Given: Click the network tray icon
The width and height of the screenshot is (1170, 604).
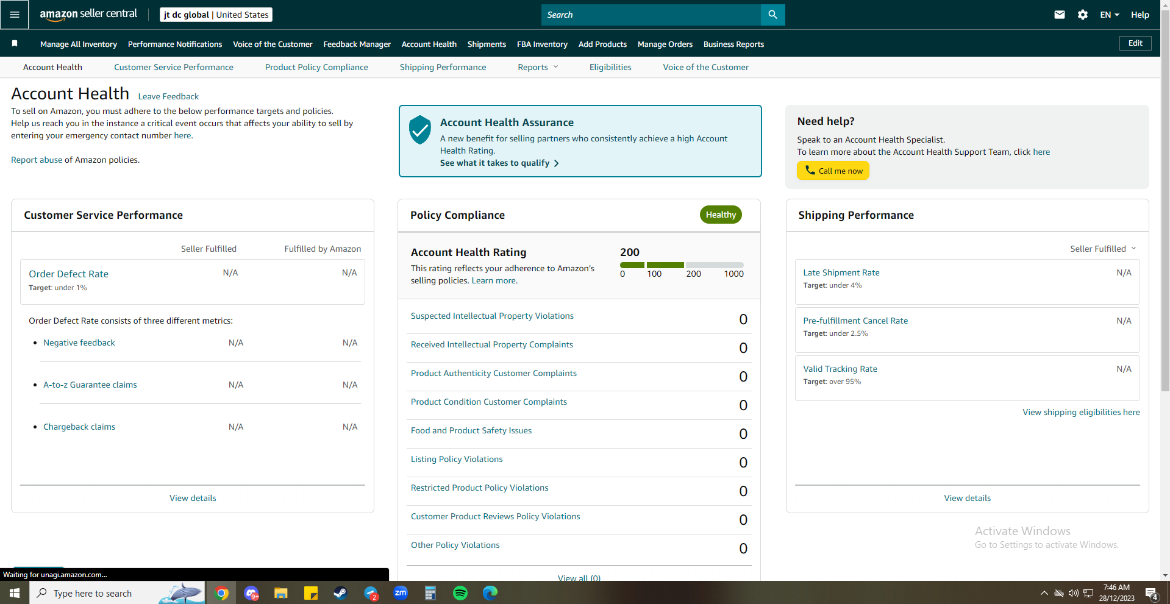Looking at the screenshot, I should coord(1088,593).
